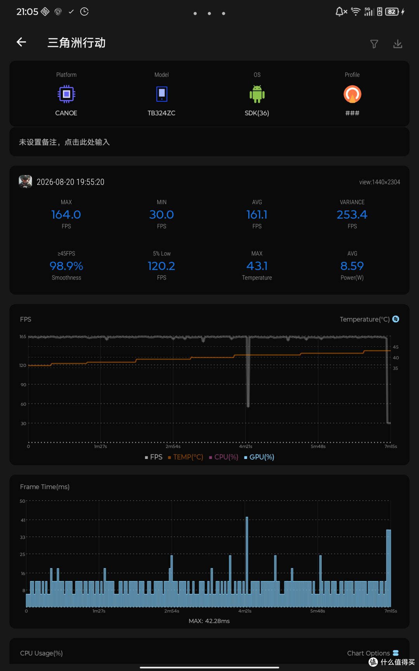Switch the Temperature axis swap icon
The height and width of the screenshot is (671, 419).
tap(396, 319)
